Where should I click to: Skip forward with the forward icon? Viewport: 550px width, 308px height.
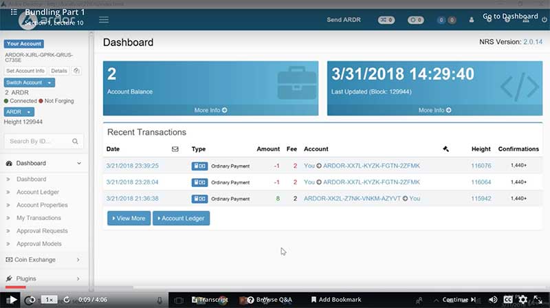(x=67, y=300)
